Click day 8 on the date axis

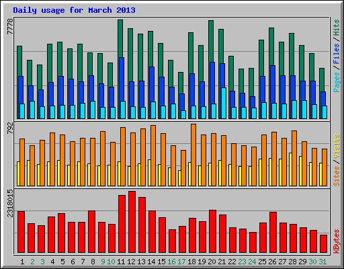[x=93, y=262]
